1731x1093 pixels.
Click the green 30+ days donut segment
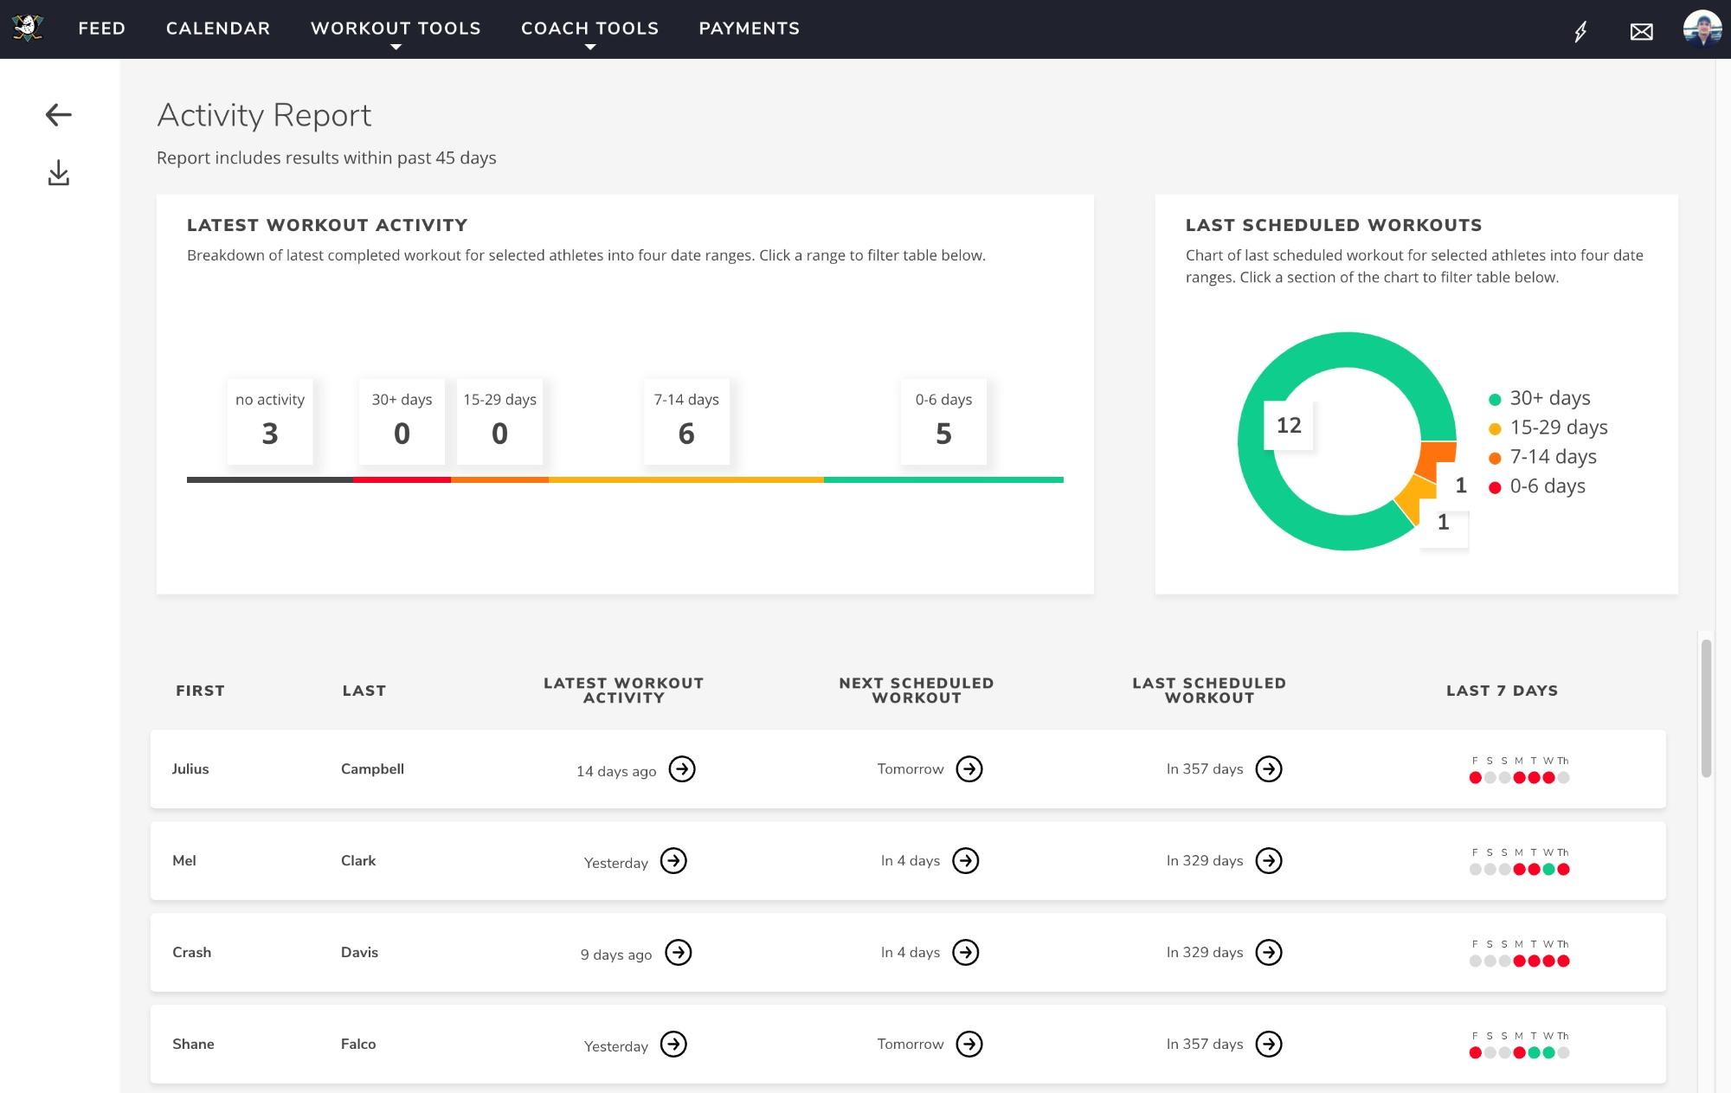tap(1347, 350)
